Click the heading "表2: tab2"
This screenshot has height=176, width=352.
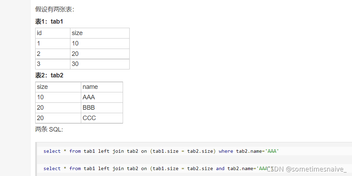coord(49,75)
